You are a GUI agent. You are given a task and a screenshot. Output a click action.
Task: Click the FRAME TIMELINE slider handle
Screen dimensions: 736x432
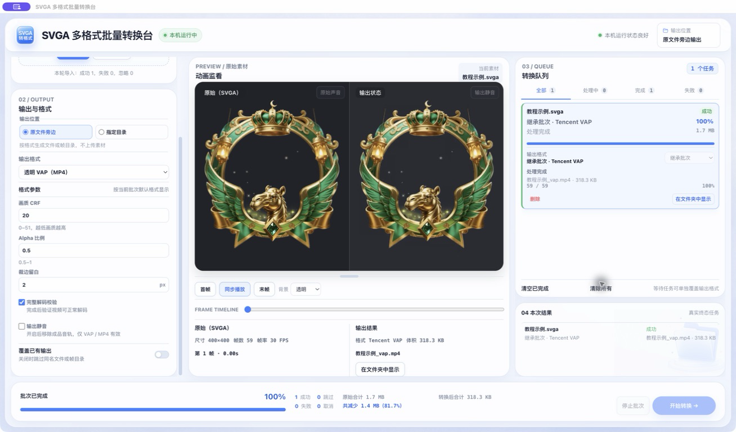[248, 309]
